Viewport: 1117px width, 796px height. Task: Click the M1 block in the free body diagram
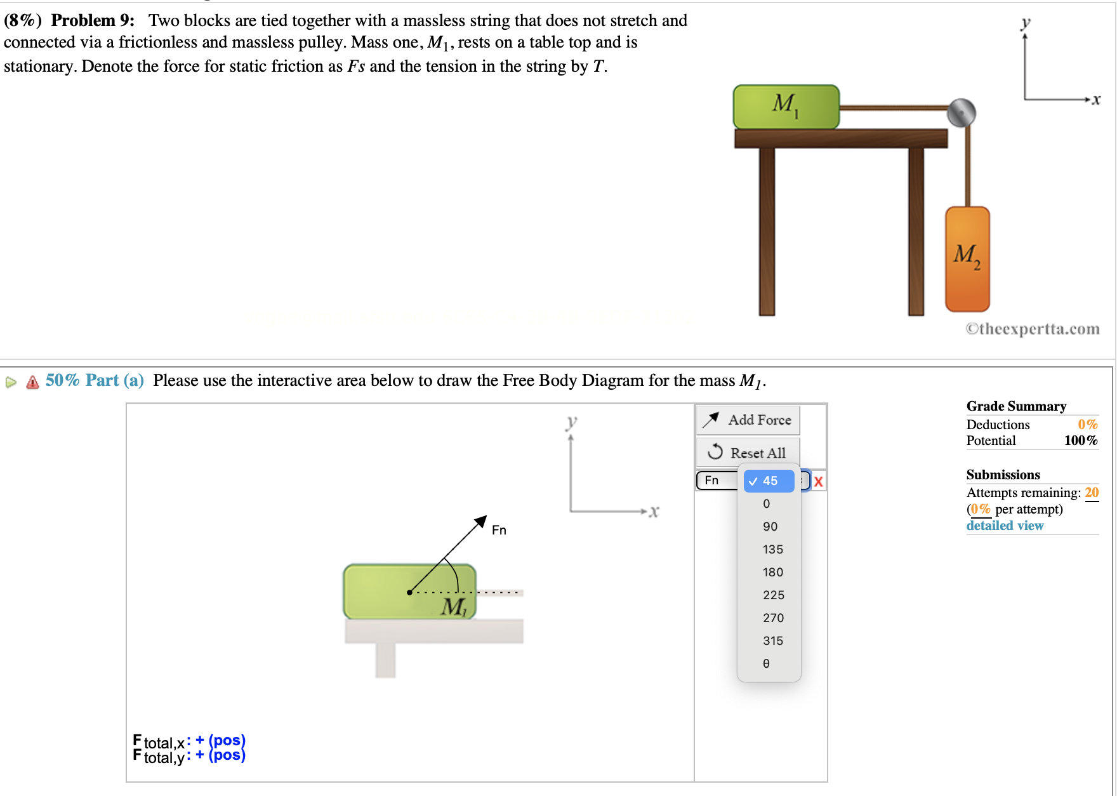click(409, 592)
